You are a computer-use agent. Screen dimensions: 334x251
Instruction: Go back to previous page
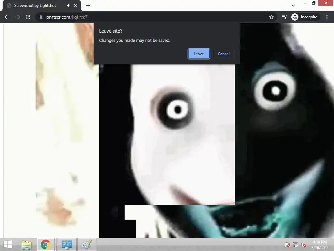[7, 17]
